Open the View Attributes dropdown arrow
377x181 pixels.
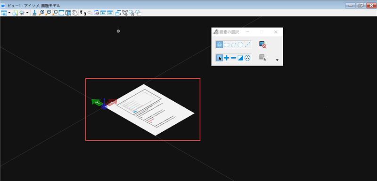[x=9, y=13]
